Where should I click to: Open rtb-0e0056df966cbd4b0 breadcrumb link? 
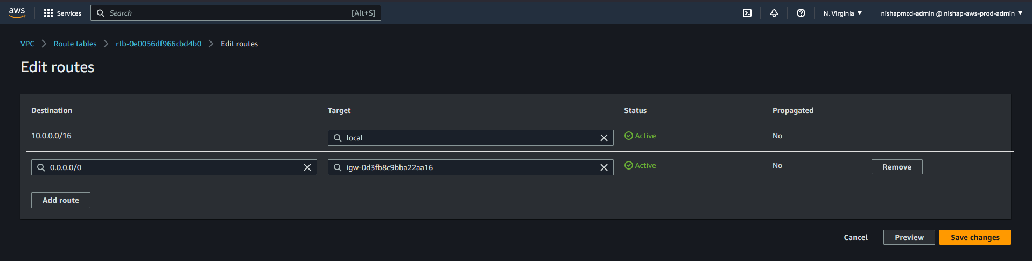click(x=158, y=44)
